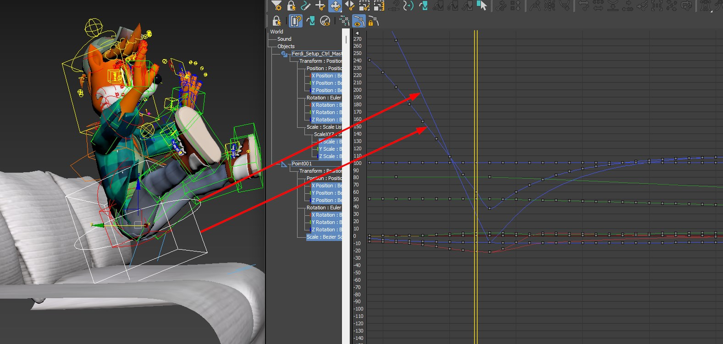Click the tangent handle with down arrow icon
Viewport: 723px width, 344px height.
(x=564, y=5)
